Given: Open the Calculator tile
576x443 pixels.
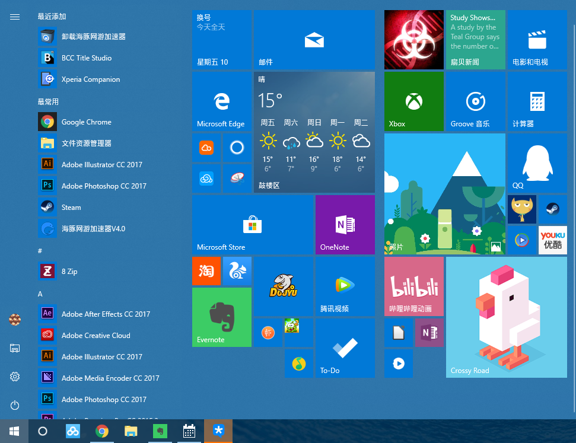Looking at the screenshot, I should [537, 101].
